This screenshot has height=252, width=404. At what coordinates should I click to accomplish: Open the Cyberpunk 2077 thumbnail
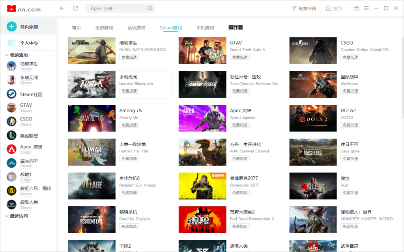[x=202, y=186]
